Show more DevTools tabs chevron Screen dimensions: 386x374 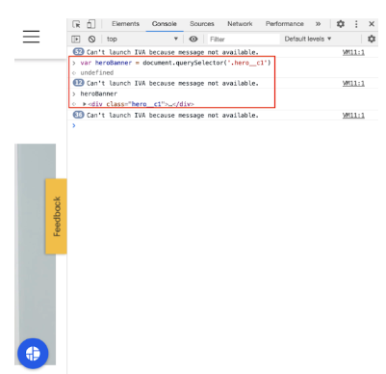pos(318,24)
